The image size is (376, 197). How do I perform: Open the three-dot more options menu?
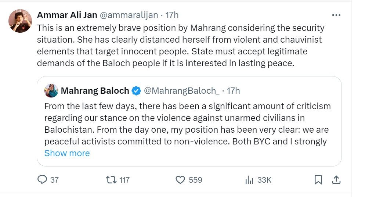[336, 15]
